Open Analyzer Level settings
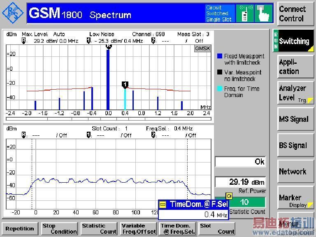316x237 pixels. pyautogui.click(x=295, y=93)
